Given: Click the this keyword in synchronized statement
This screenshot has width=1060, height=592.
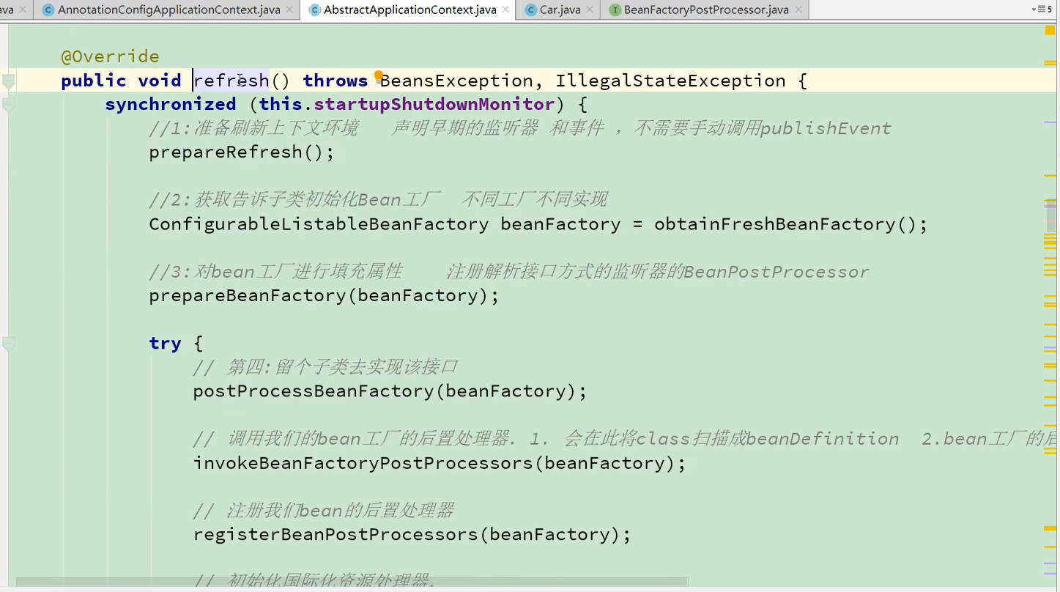Looking at the screenshot, I should tap(281, 104).
